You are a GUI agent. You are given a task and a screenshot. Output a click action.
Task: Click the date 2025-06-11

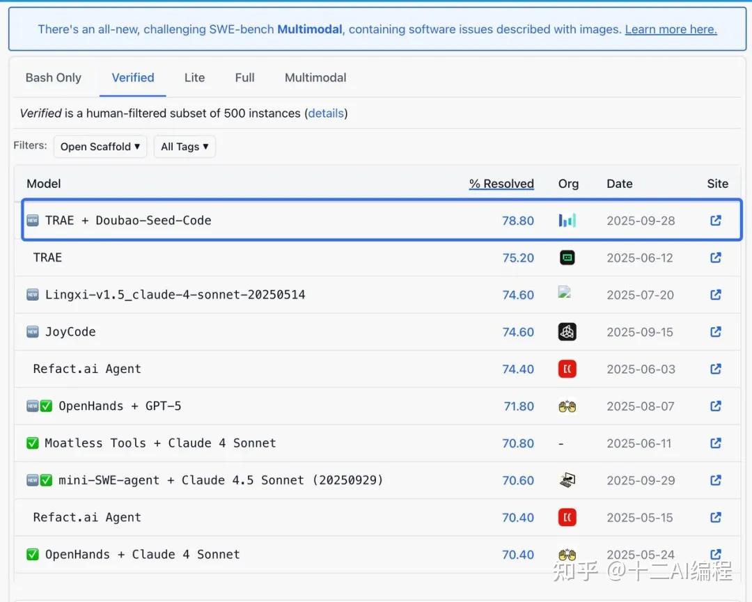click(639, 443)
